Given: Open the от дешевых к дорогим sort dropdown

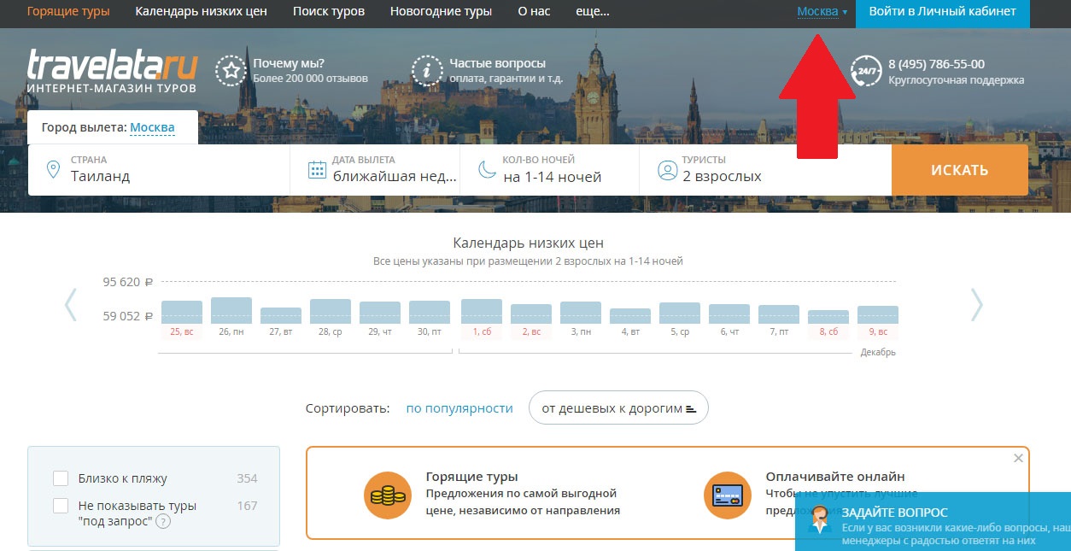Looking at the screenshot, I should [617, 407].
